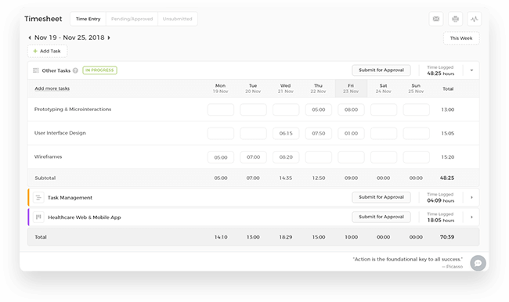509x302 pixels.
Task: Expand the Task Management section
Action: click(x=471, y=197)
